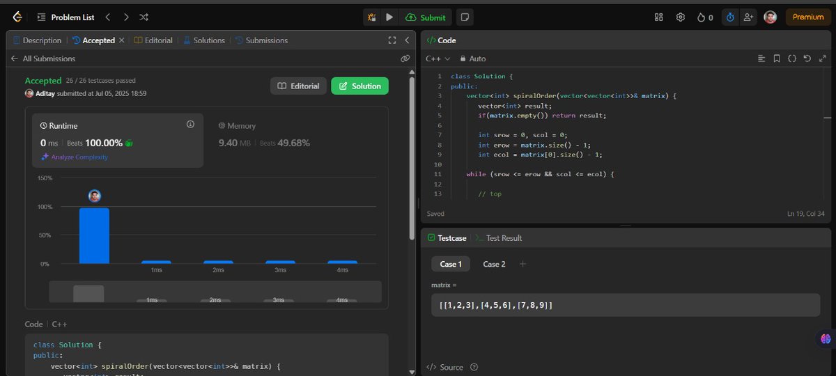Click the bookmark icon in editor

pyautogui.click(x=777, y=58)
